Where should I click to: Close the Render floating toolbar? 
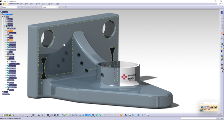coord(216,103)
